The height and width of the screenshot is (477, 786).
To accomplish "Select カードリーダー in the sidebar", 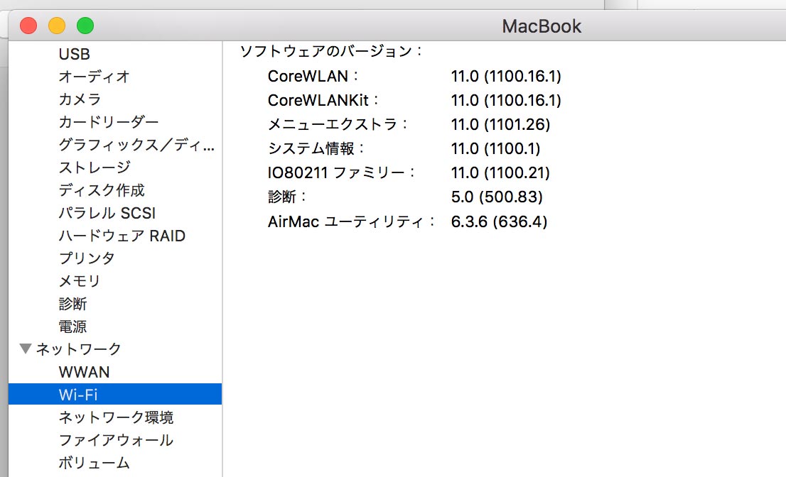I will (x=109, y=121).
